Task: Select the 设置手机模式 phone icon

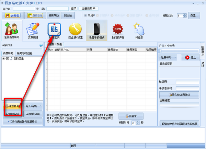Action: [97, 31]
